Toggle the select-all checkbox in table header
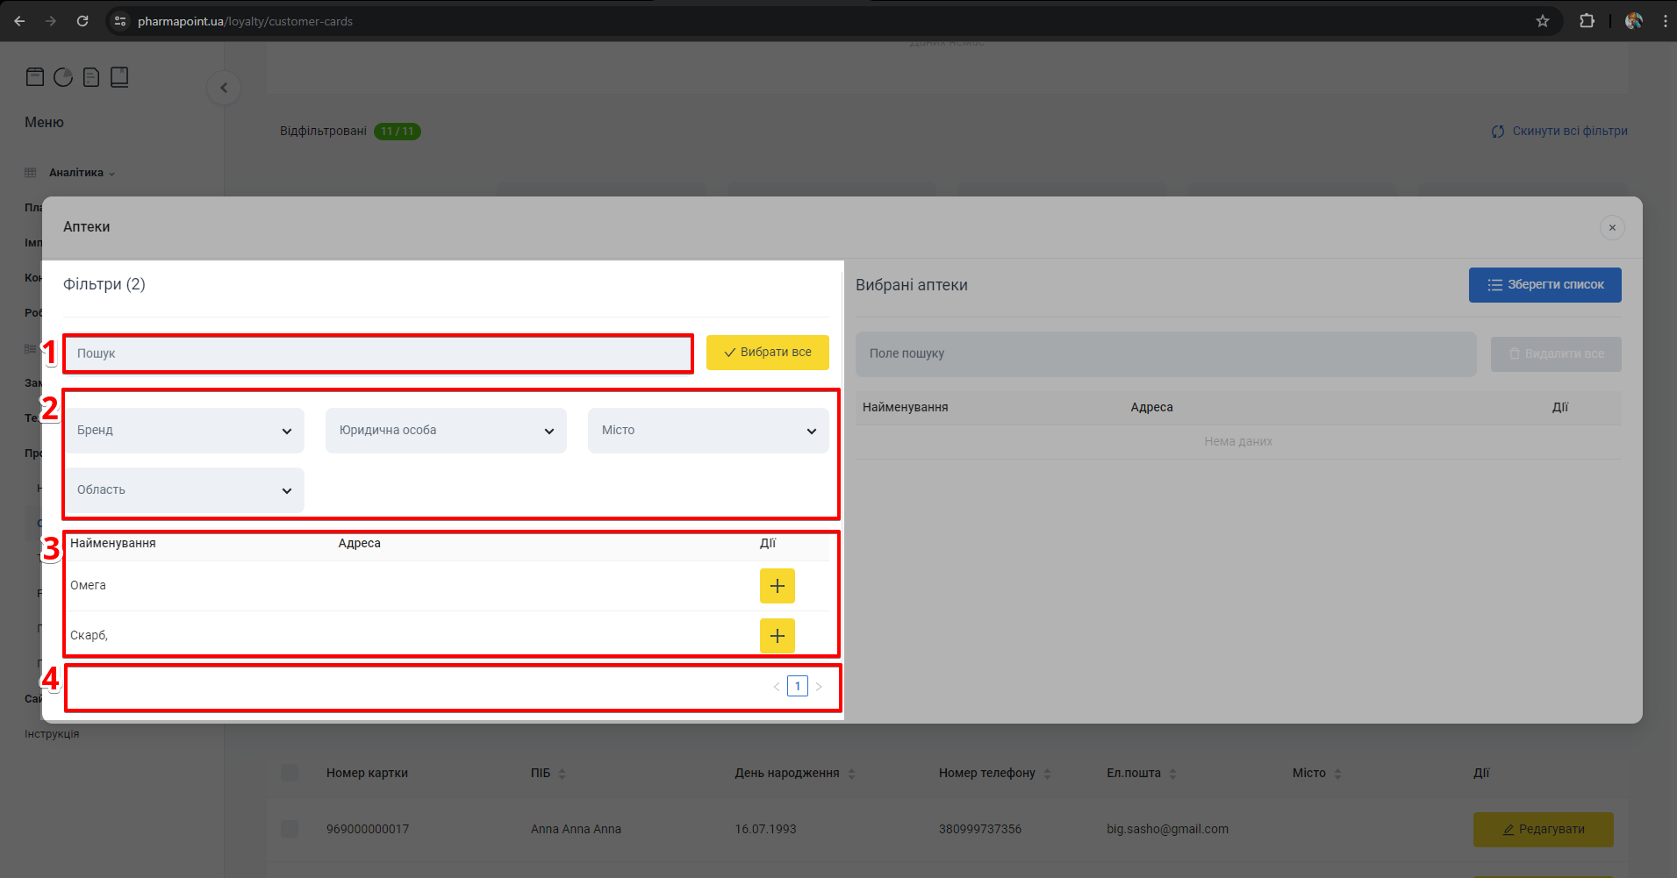 click(290, 773)
